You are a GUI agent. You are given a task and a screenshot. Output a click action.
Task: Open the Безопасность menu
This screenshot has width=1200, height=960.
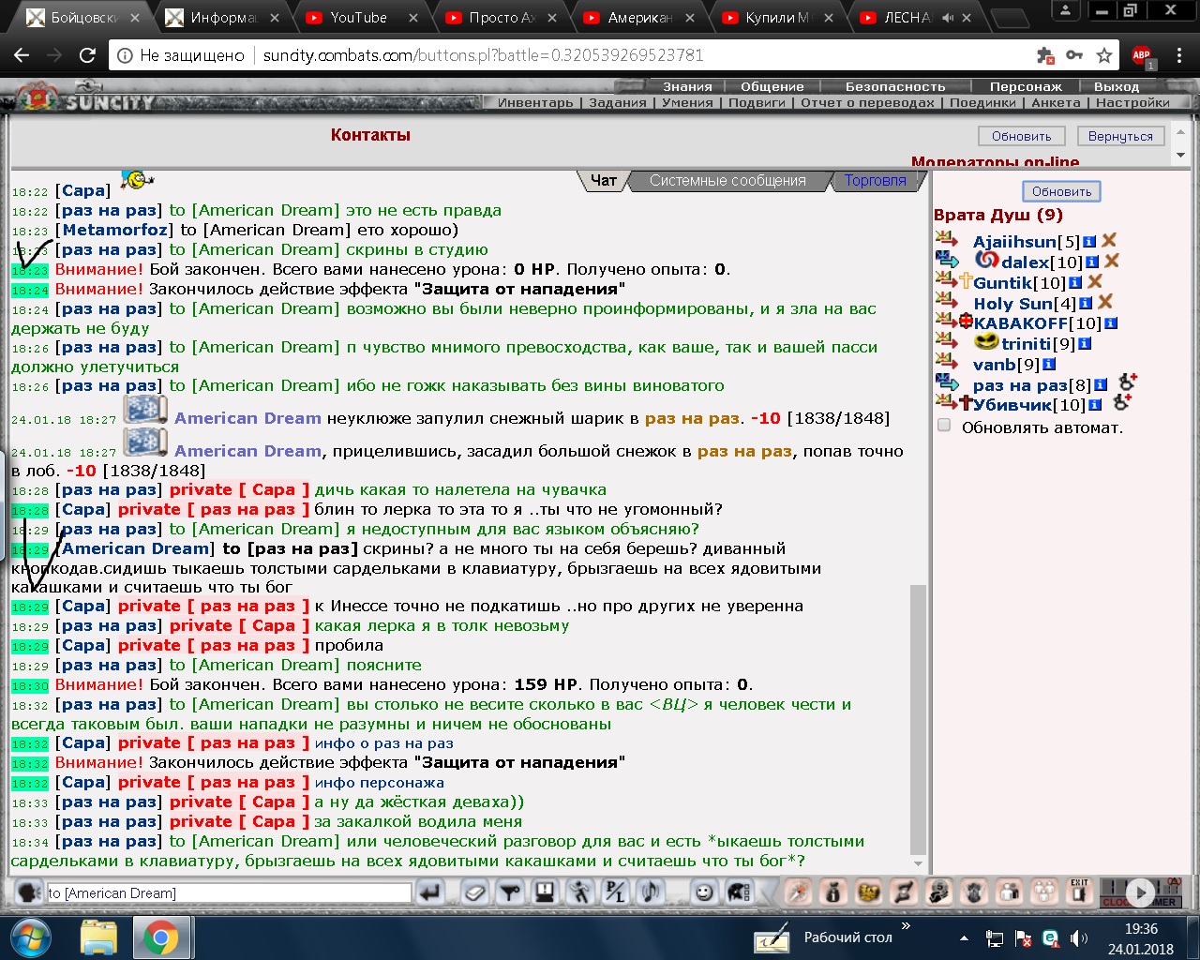click(895, 86)
